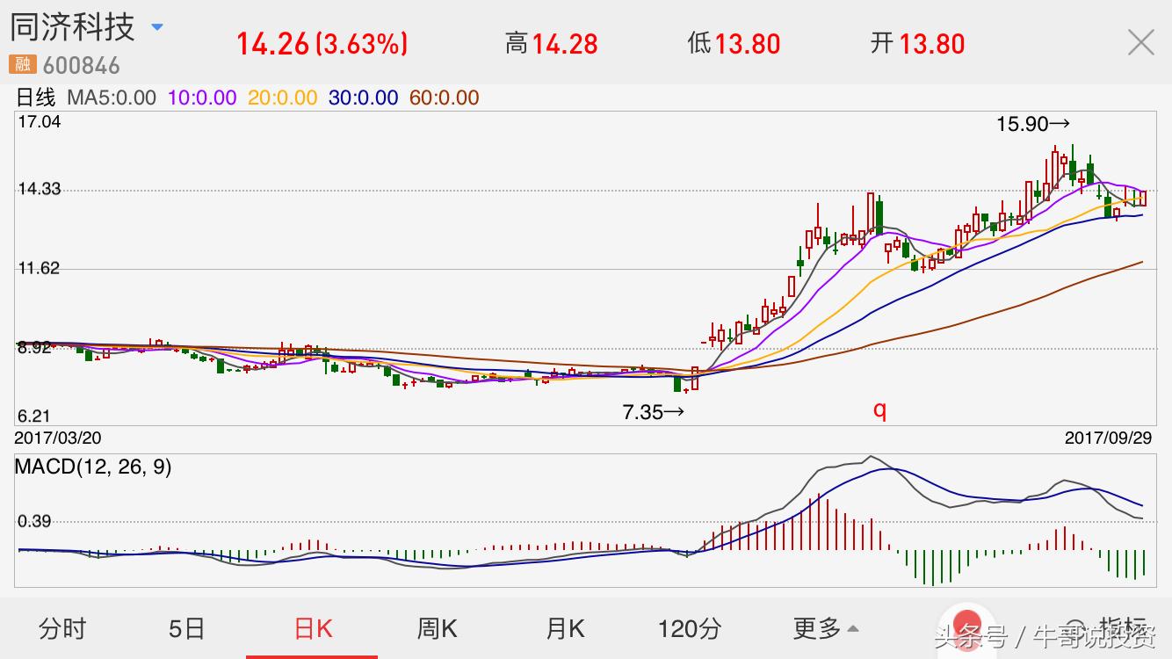This screenshot has width=1172, height=659.
Task: Select the 5日 five-day view
Action: click(x=187, y=629)
